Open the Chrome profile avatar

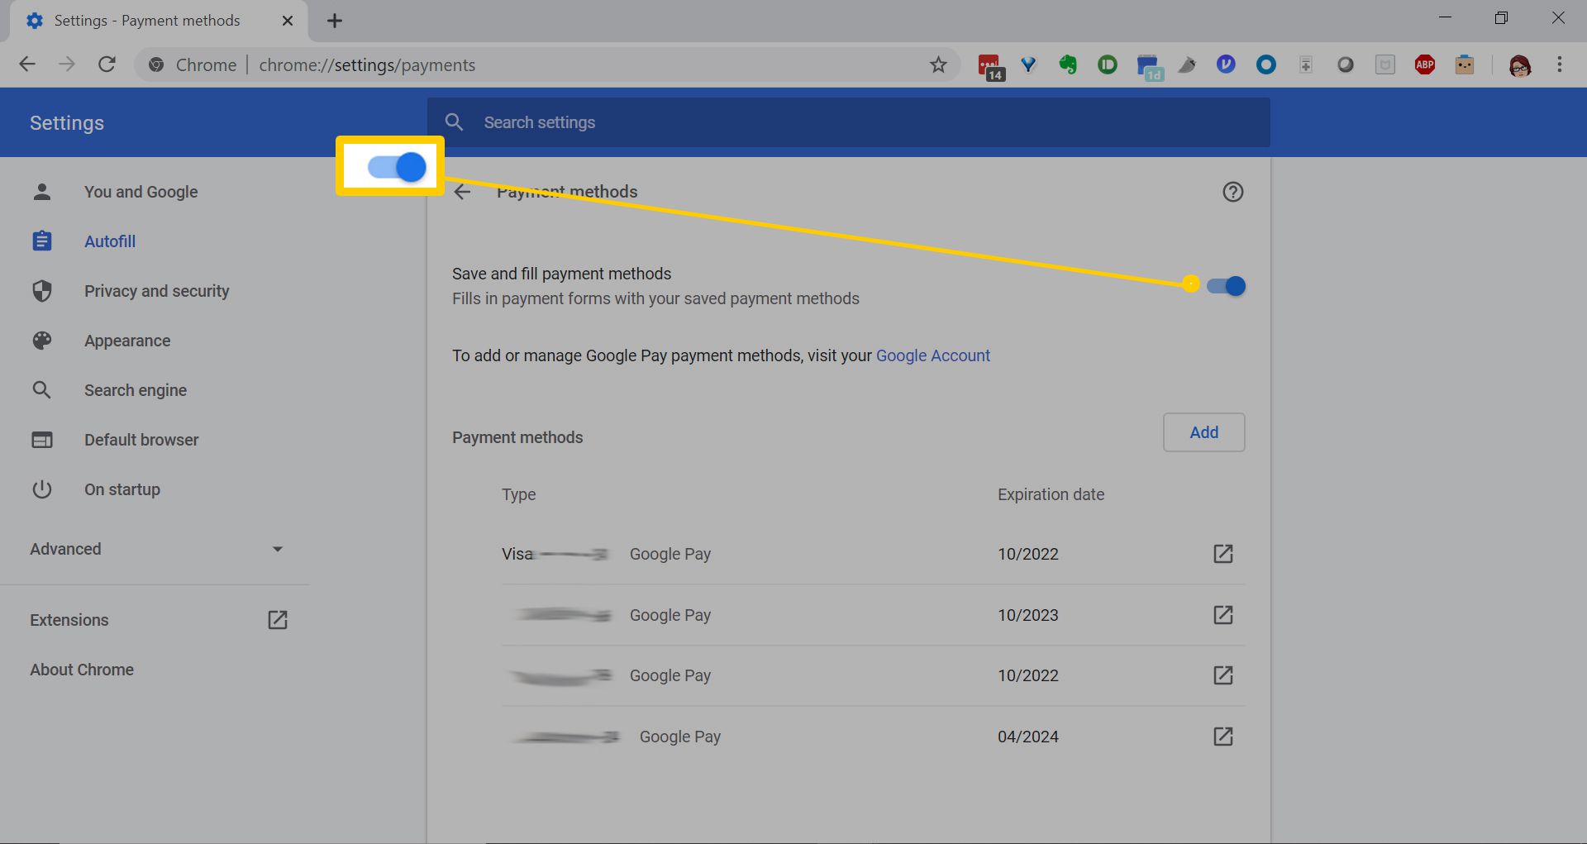(1519, 65)
